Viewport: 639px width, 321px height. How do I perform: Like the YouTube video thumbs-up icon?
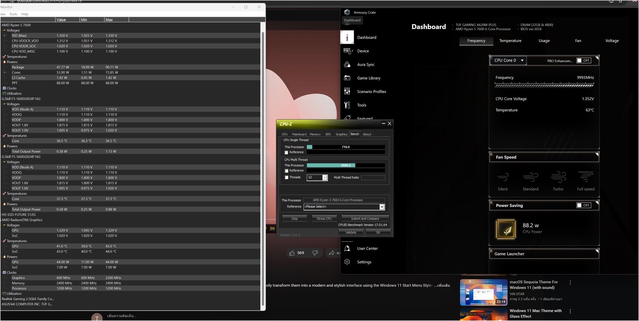[x=292, y=253]
